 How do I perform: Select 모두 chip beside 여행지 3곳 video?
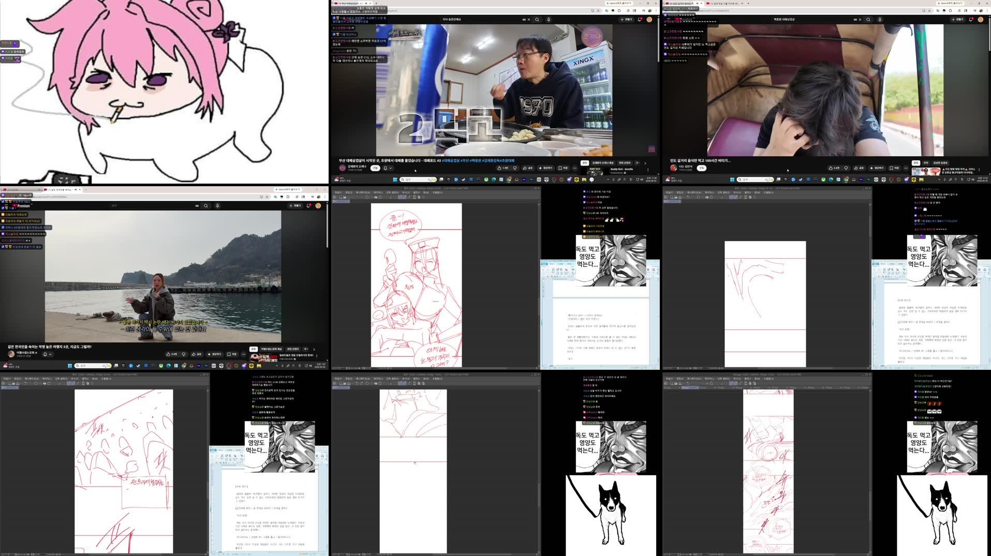(254, 349)
